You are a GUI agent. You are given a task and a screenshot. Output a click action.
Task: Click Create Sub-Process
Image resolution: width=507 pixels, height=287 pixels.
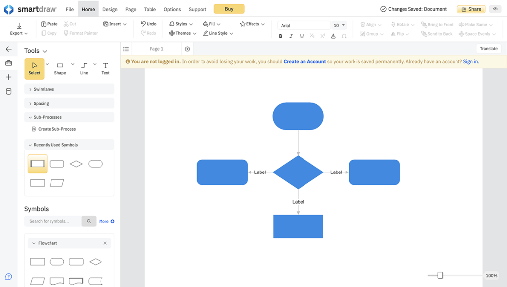tap(57, 129)
